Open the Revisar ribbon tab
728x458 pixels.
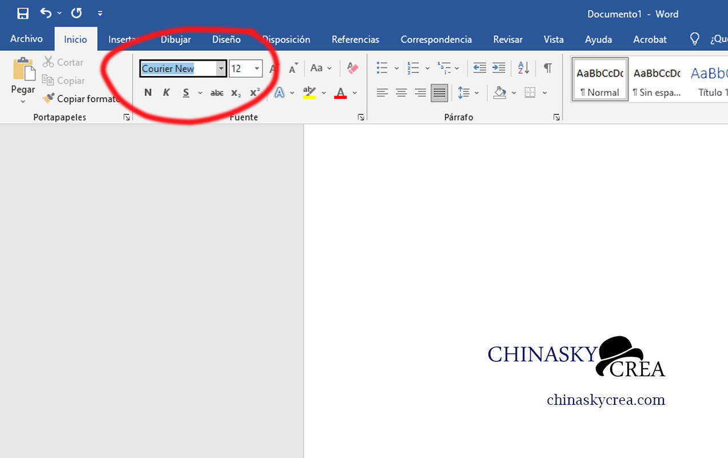(x=507, y=39)
